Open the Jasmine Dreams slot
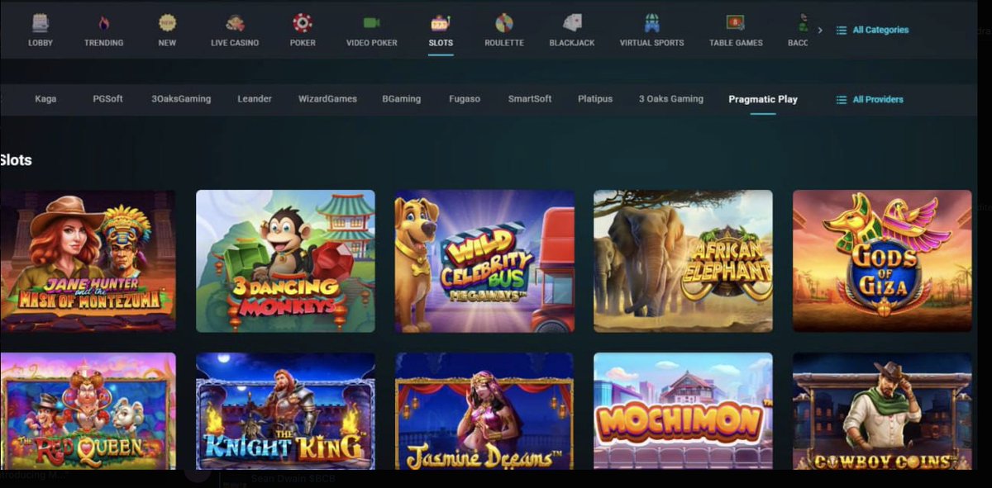Viewport: 992px width, 488px height. point(484,411)
